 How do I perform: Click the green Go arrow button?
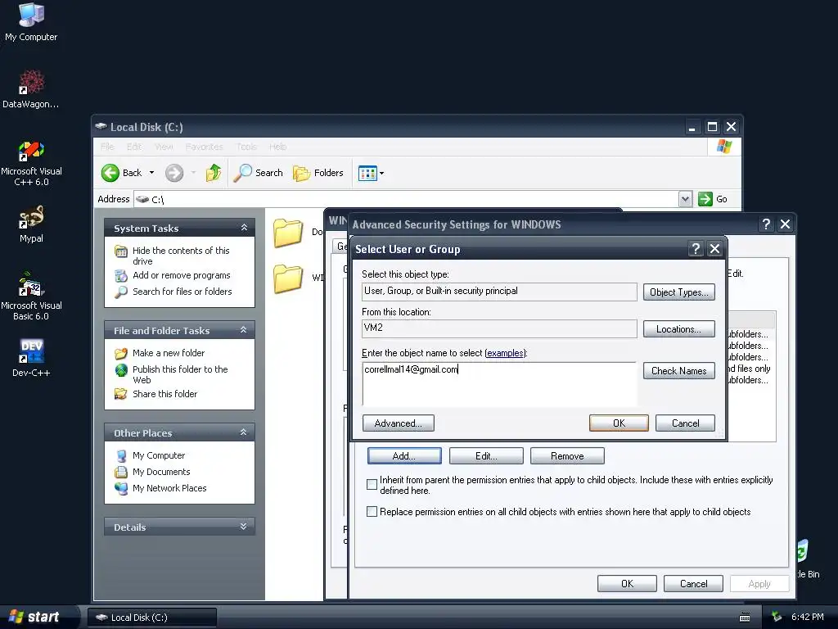(705, 199)
